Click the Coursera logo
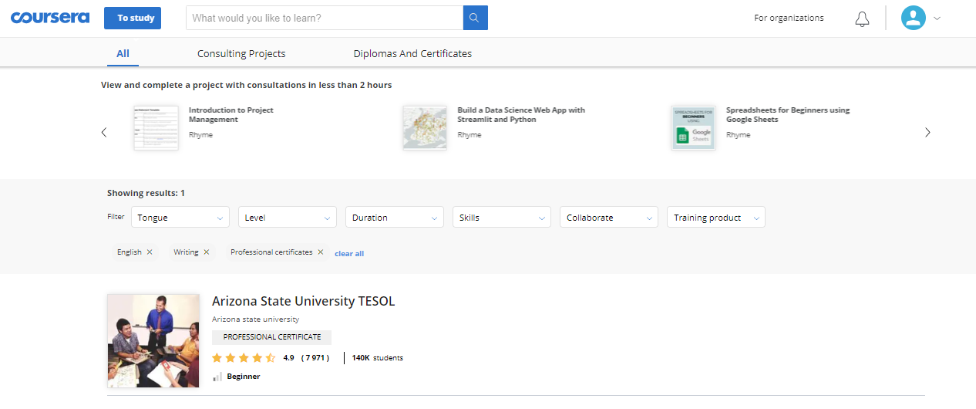 click(50, 18)
